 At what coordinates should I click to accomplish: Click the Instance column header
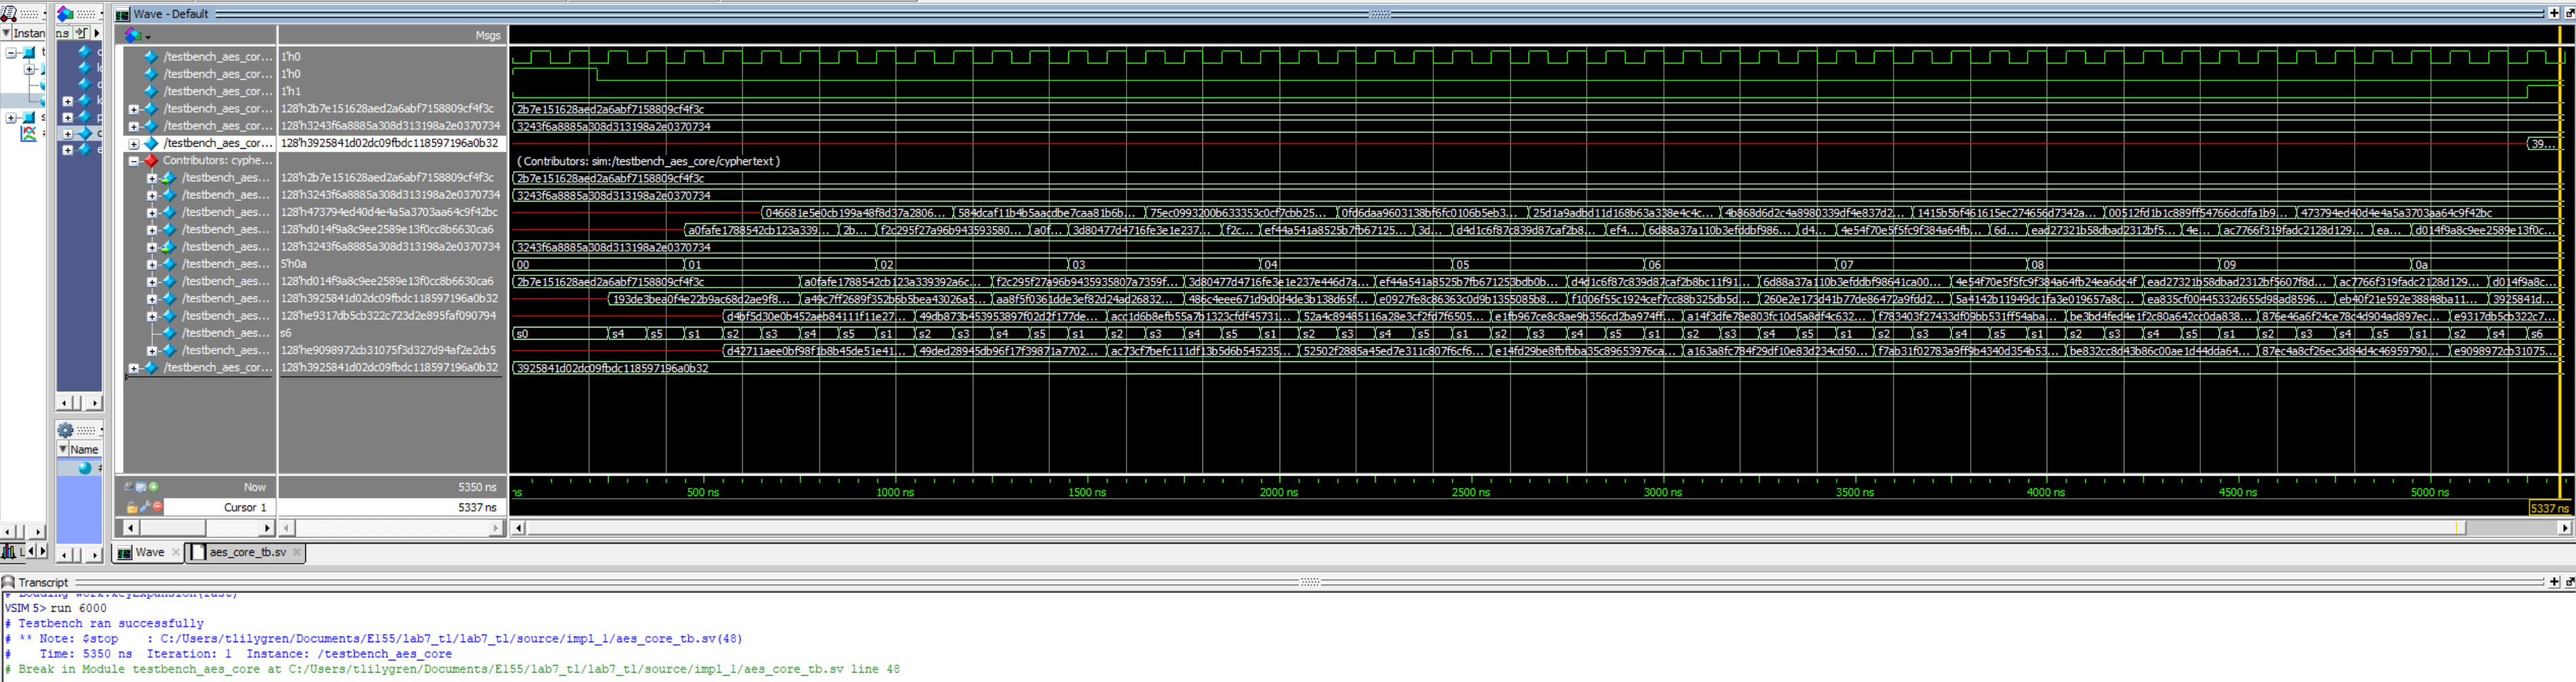point(28,33)
